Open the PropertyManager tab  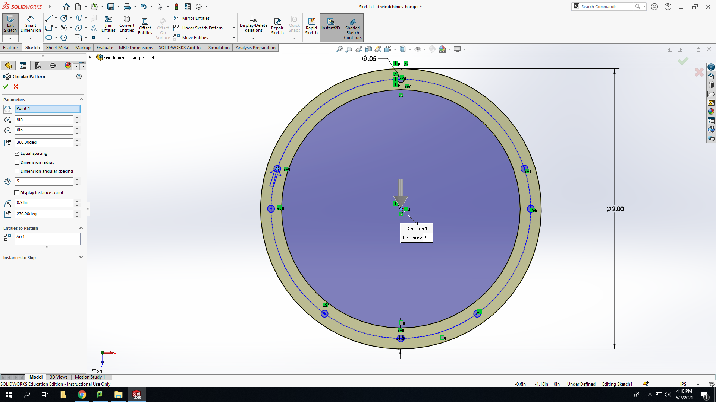[23, 66]
